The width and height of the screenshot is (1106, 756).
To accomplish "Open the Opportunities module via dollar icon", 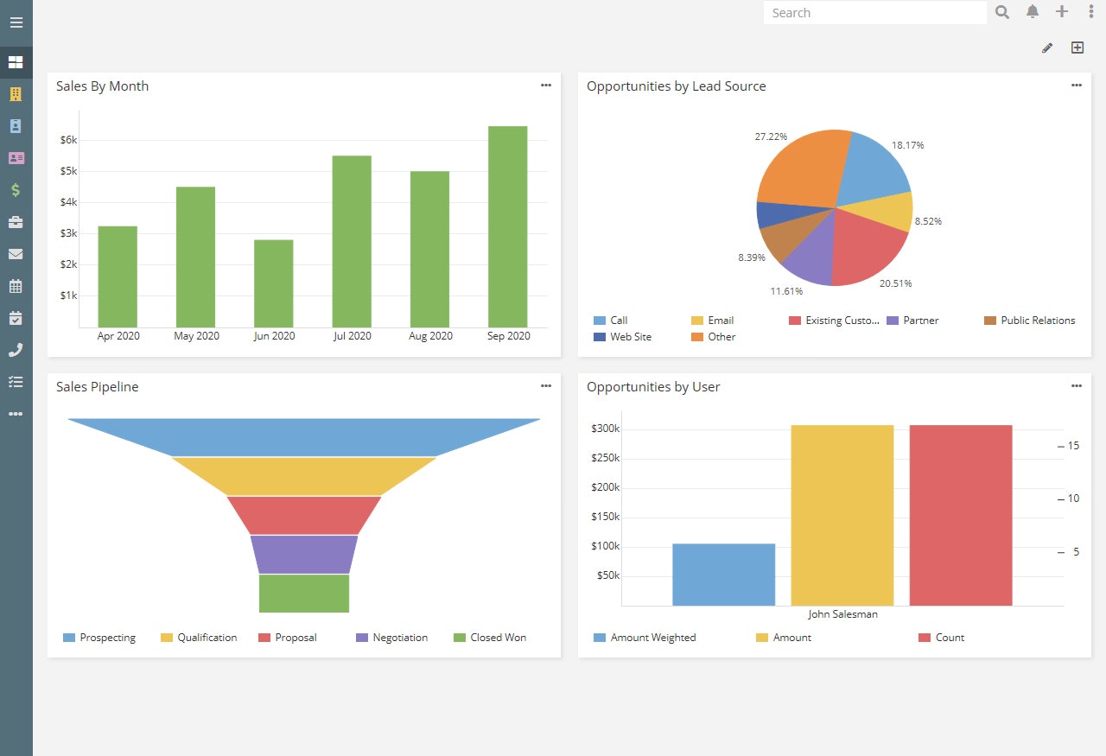I will pyautogui.click(x=16, y=189).
